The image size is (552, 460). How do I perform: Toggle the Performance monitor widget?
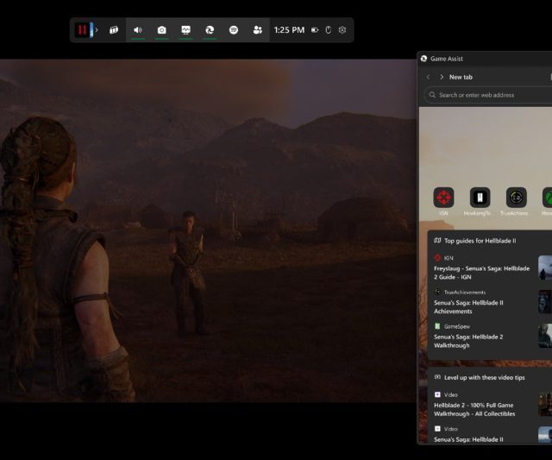185,30
